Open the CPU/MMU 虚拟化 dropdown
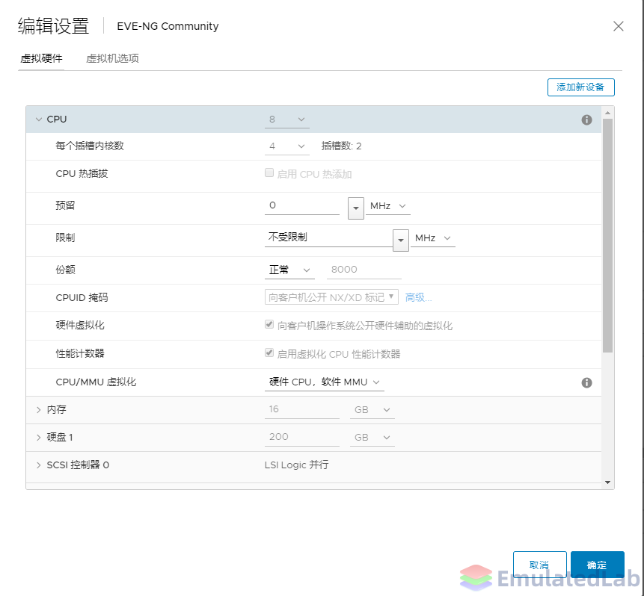 click(325, 382)
